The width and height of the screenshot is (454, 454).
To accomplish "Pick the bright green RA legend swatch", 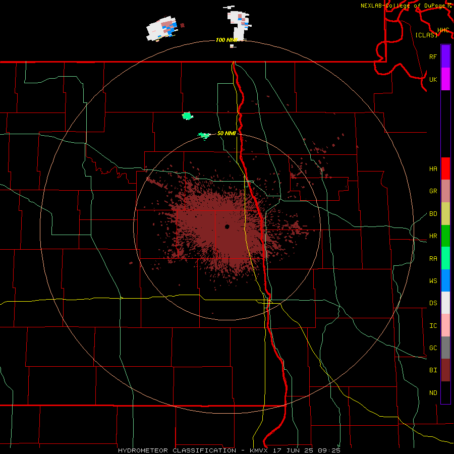I will coord(445,258).
